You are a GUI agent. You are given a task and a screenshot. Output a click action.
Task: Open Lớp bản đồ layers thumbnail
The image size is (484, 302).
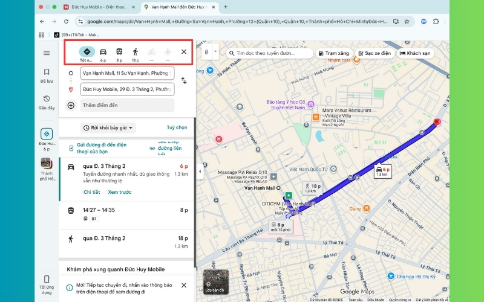pyautogui.click(x=216, y=282)
